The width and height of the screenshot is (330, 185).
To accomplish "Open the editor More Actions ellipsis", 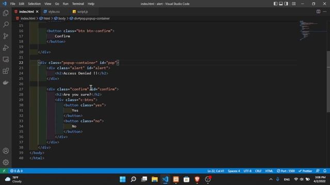I will [x=325, y=11].
